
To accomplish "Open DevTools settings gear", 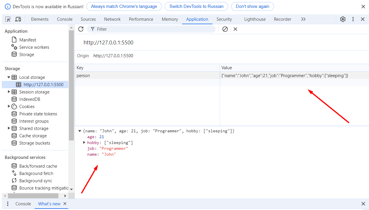I will 343,19.
